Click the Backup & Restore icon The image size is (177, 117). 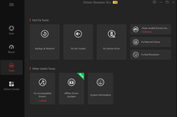click(x=45, y=34)
